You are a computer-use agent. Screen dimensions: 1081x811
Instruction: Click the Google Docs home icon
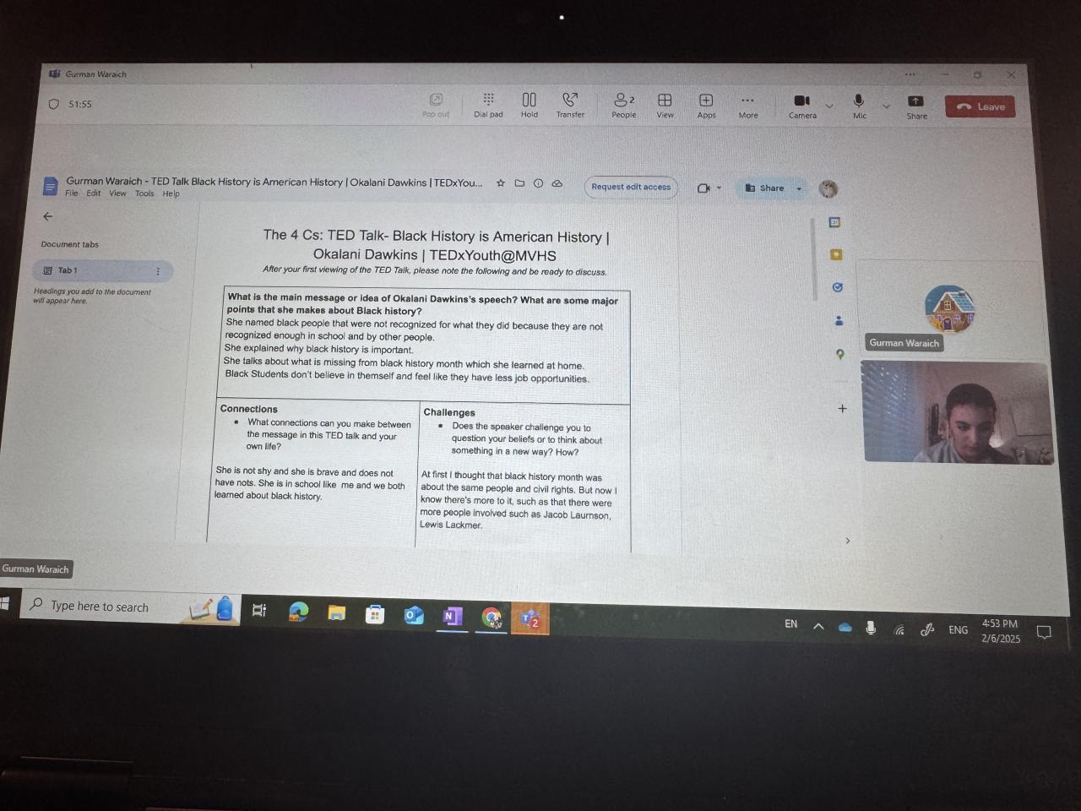coord(50,186)
